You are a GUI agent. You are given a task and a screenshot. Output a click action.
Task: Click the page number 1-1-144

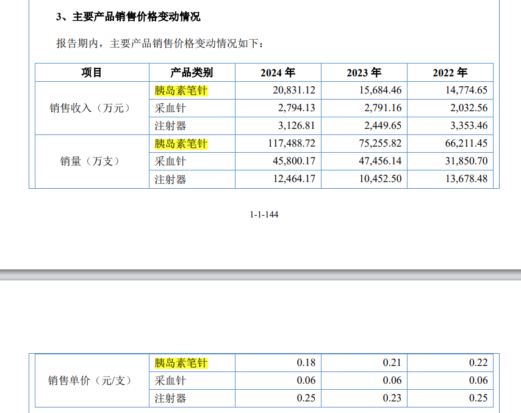pos(264,214)
